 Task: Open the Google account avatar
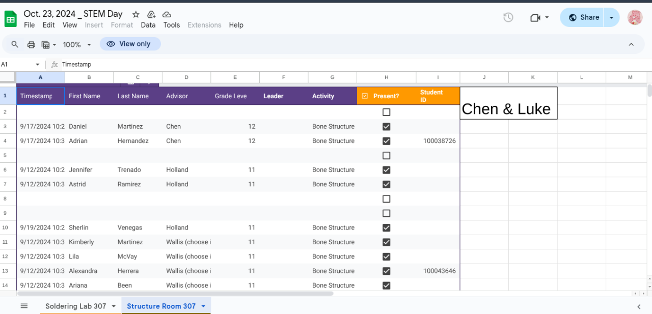point(635,17)
